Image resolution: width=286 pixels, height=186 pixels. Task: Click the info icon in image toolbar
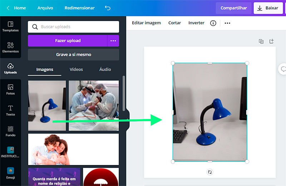click(x=213, y=23)
